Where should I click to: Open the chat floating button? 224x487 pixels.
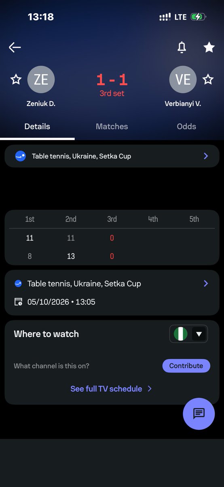[199, 414]
